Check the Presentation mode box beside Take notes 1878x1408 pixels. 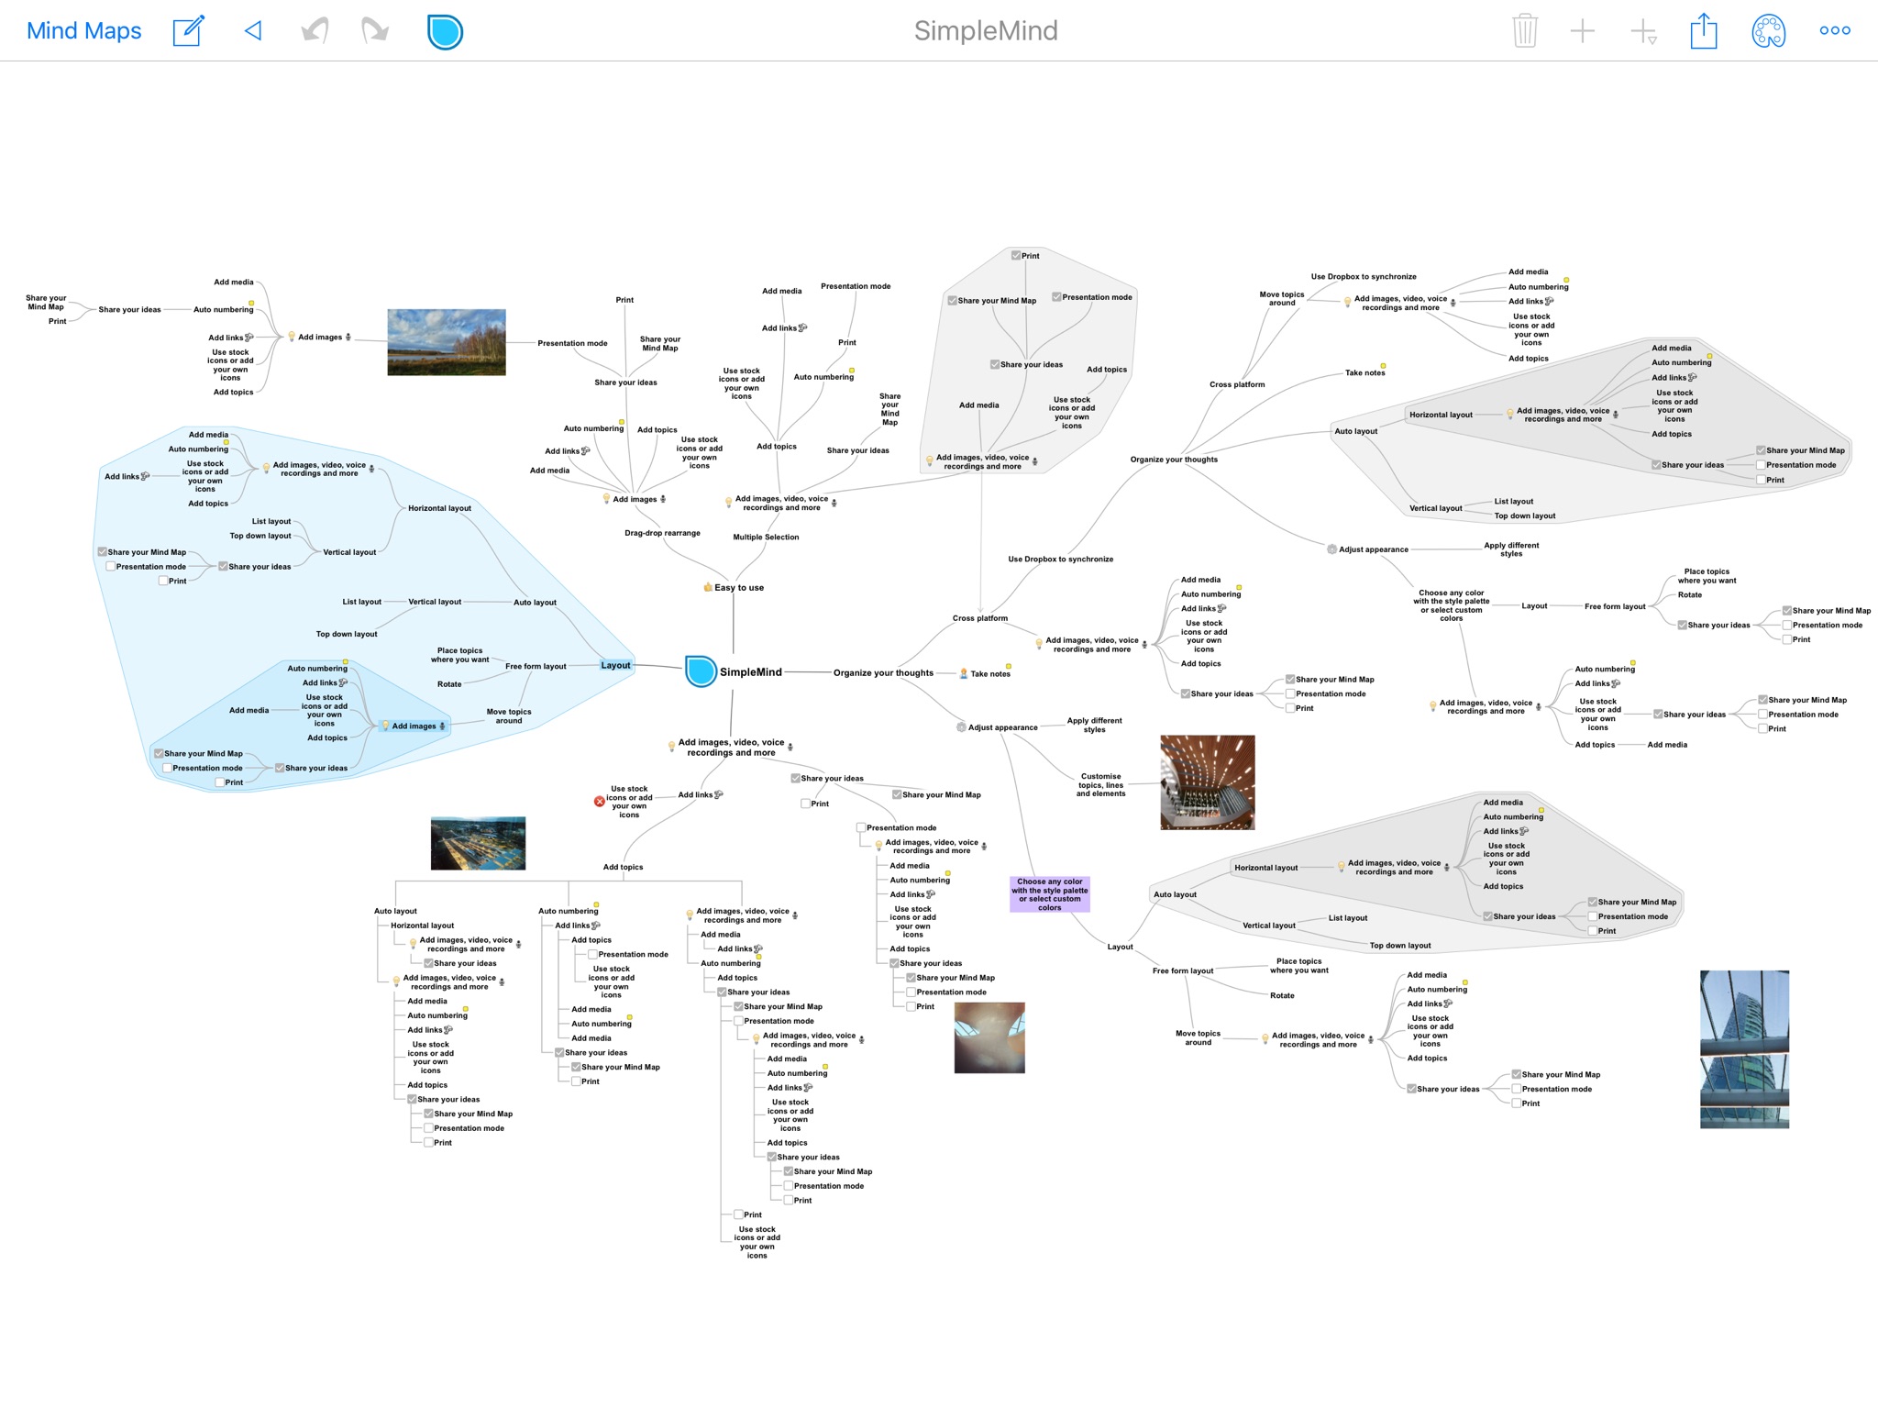1290,693
